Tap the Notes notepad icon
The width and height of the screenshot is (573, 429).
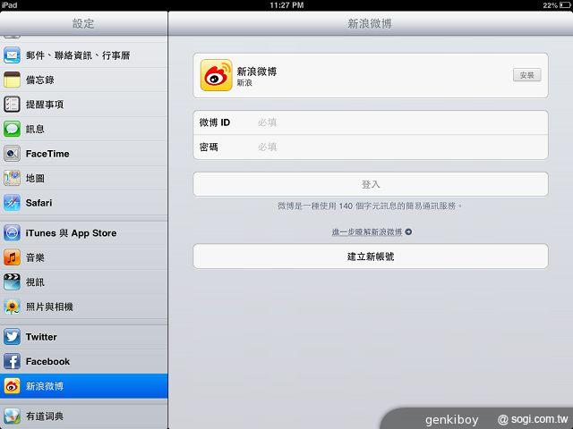pyautogui.click(x=12, y=80)
